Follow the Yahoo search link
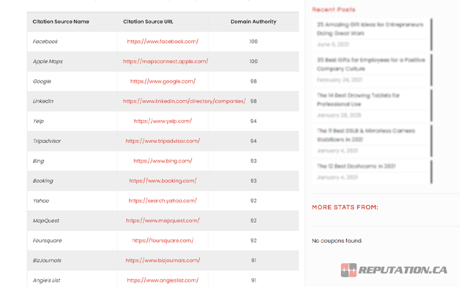 tap(163, 201)
